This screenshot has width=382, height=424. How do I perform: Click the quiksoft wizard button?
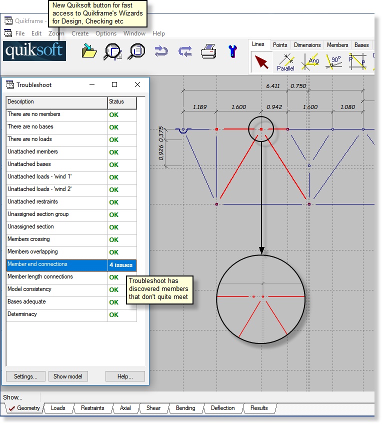(34, 51)
